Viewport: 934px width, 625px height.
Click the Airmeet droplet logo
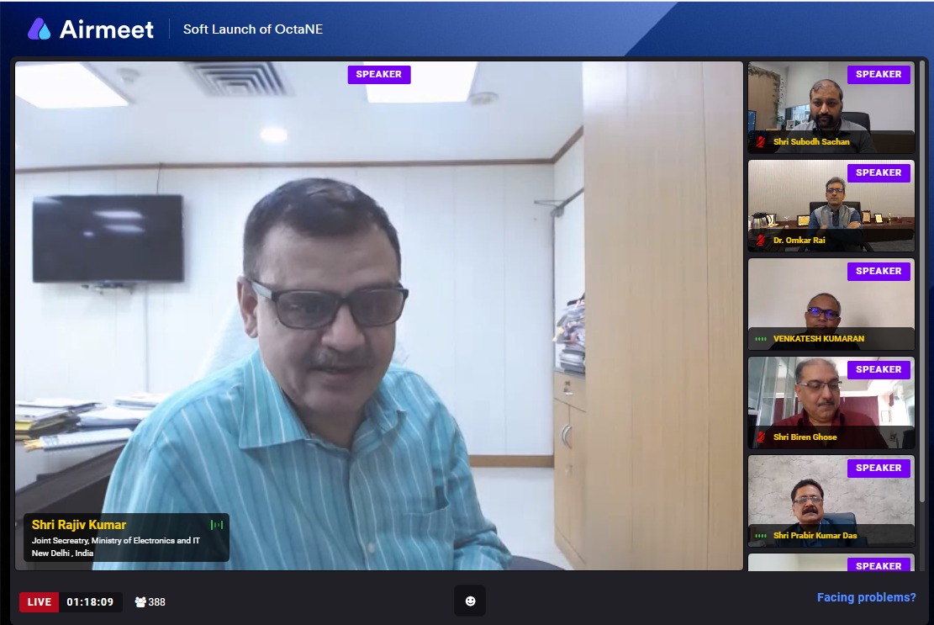[x=40, y=29]
